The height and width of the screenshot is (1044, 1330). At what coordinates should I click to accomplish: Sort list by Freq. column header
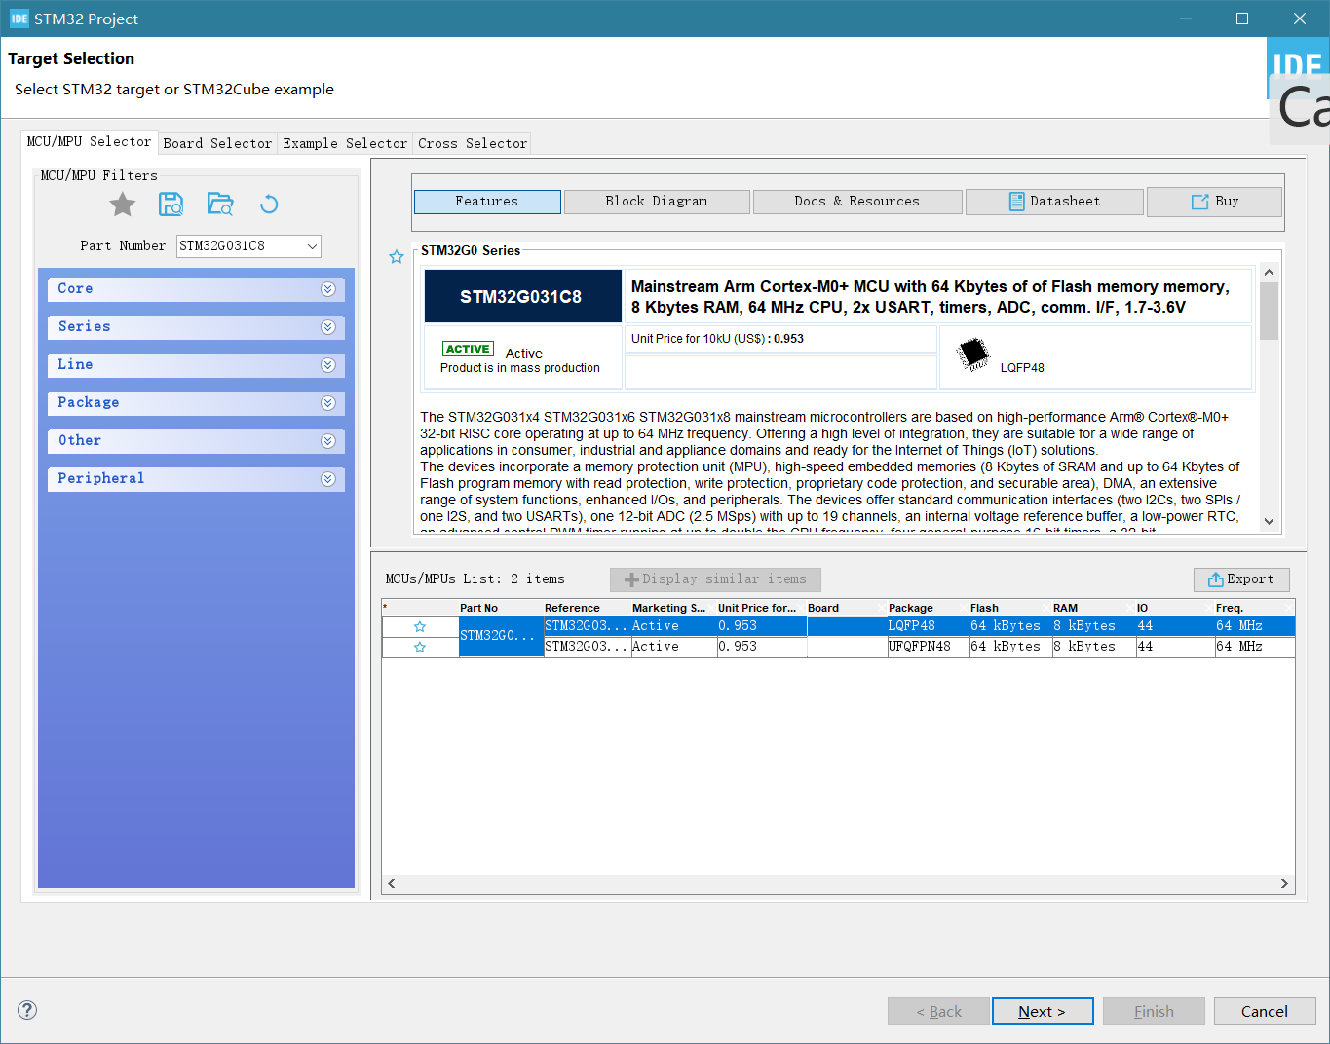1254,608
